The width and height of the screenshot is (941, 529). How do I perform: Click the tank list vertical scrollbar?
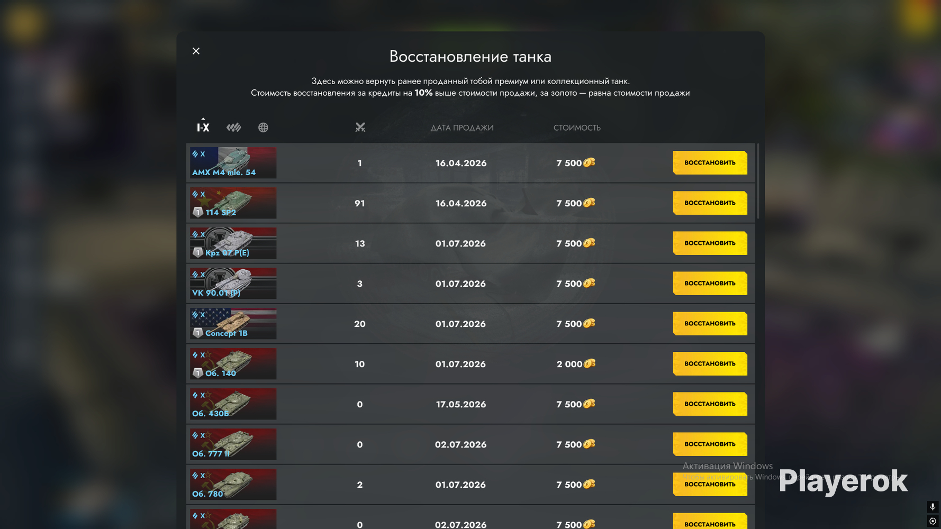click(x=758, y=181)
